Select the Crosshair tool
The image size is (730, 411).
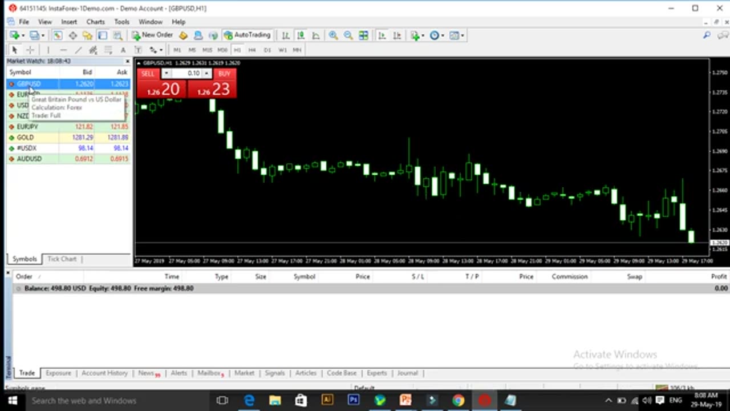pos(30,50)
